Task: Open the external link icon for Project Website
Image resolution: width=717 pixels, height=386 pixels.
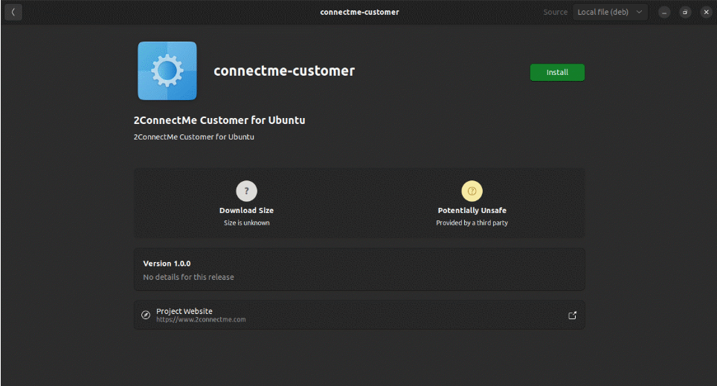Action: click(572, 315)
